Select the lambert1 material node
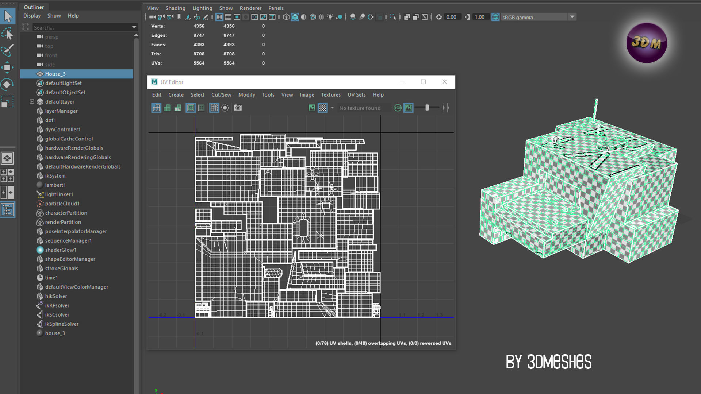The image size is (701, 394). 55,185
